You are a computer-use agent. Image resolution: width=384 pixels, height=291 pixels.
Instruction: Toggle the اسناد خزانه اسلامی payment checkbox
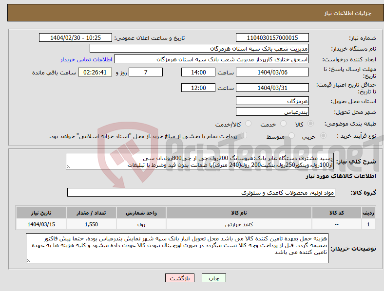[244, 135]
